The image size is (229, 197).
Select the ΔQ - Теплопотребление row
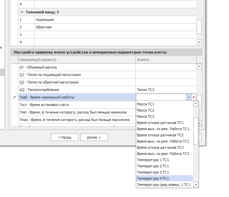(77, 90)
